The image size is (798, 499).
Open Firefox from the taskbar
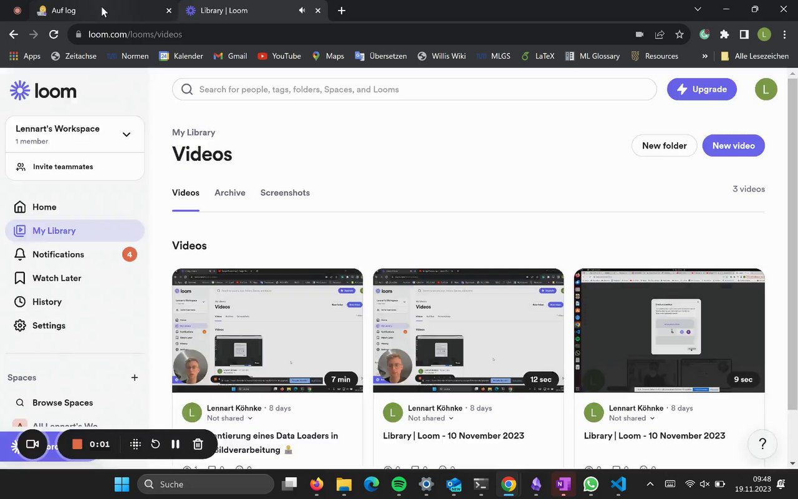317,484
